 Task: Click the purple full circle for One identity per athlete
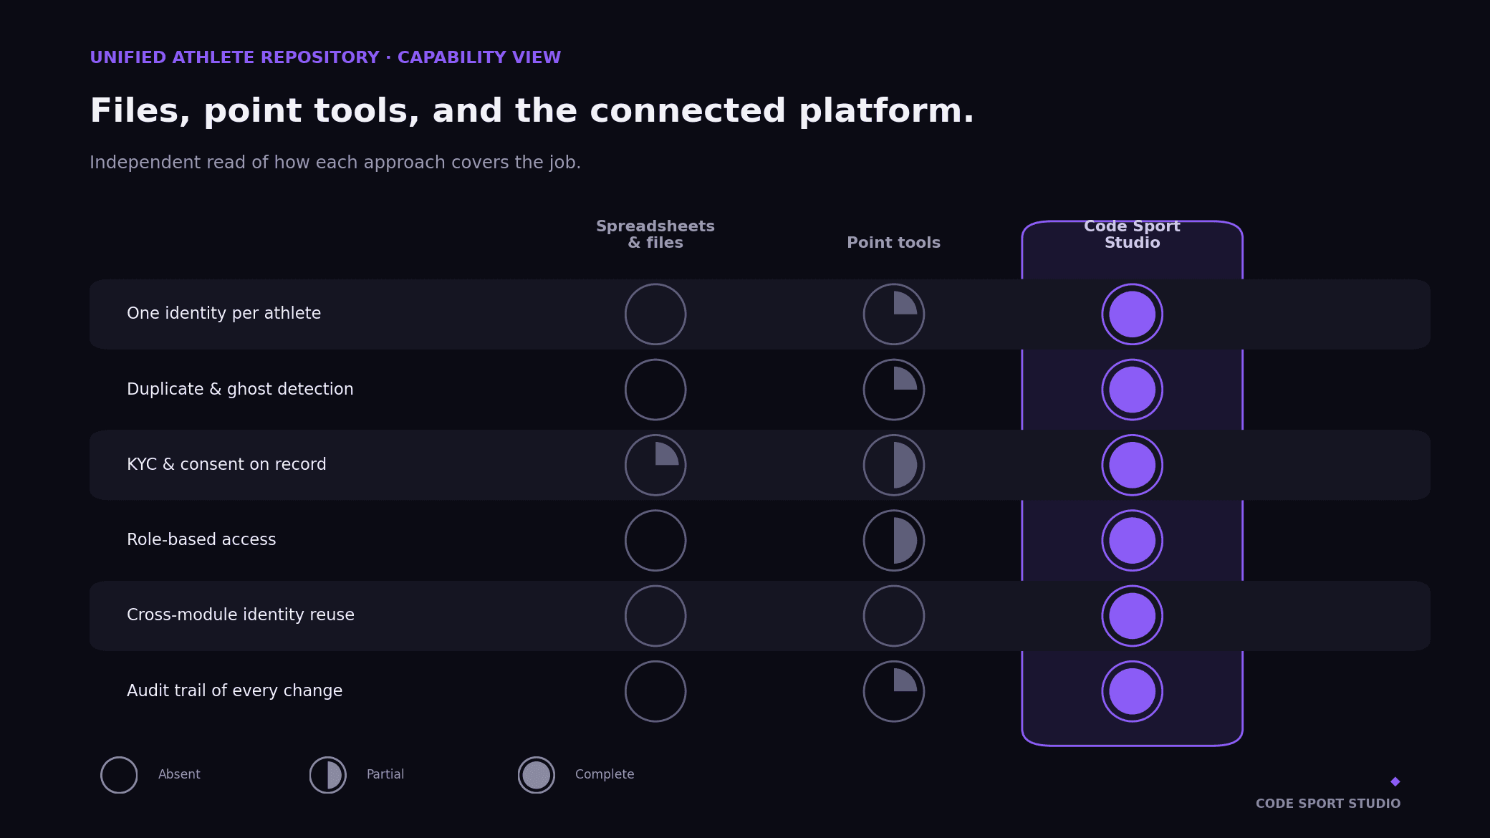[x=1133, y=314]
